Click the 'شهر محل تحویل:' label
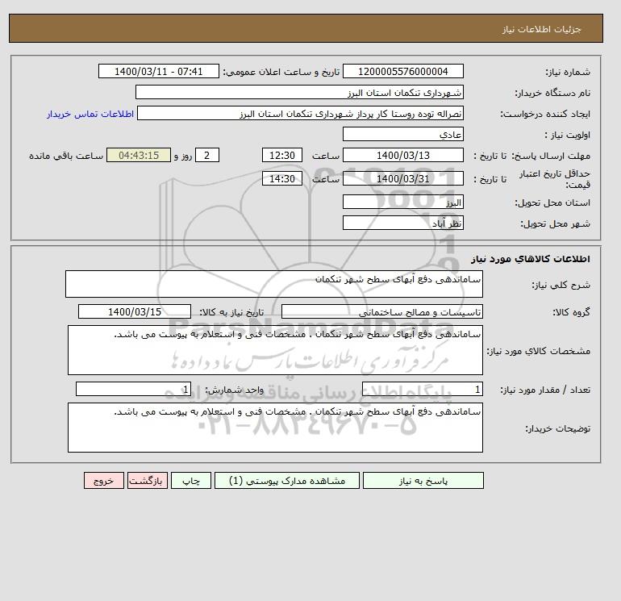Viewport: 621px width, 601px height. click(x=555, y=223)
